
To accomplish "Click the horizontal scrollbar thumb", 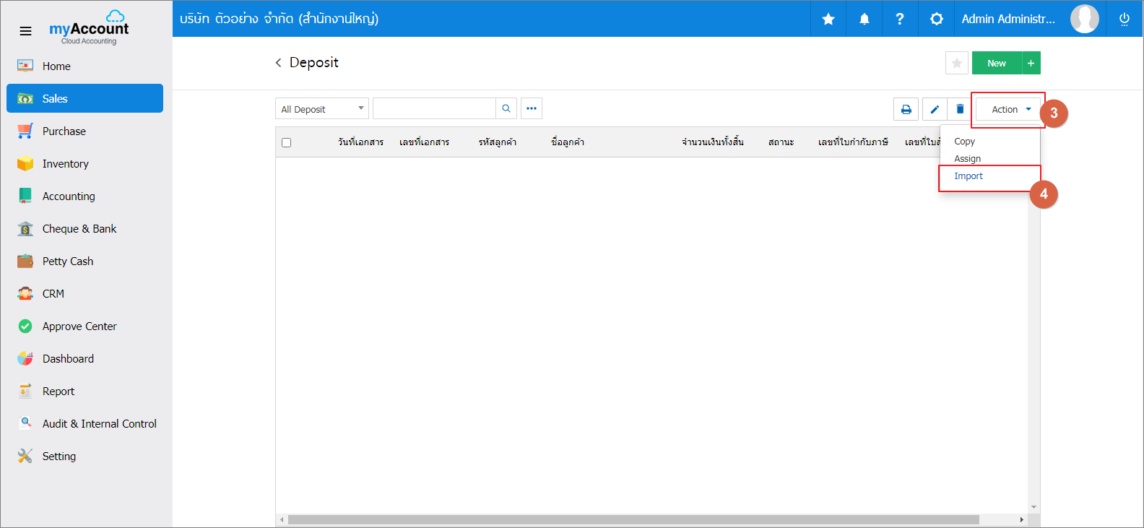I will click(x=633, y=519).
